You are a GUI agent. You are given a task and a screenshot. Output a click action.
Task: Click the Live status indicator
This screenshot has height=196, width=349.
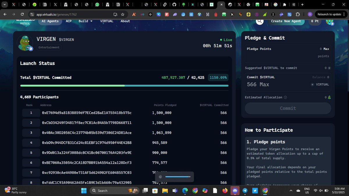coord(226,40)
